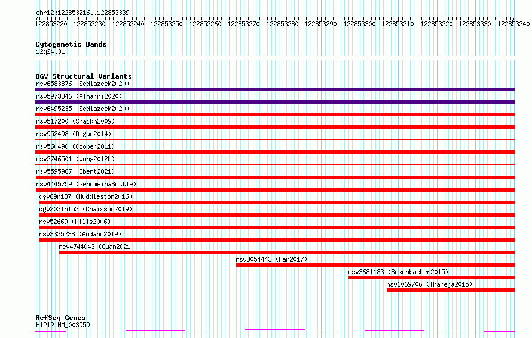
Task: Click ruler position 122853340
Action: click(x=513, y=24)
